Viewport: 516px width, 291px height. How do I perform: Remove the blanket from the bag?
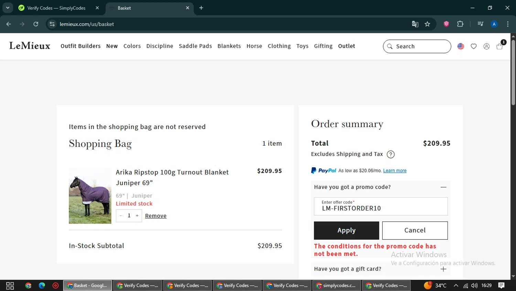point(156,216)
